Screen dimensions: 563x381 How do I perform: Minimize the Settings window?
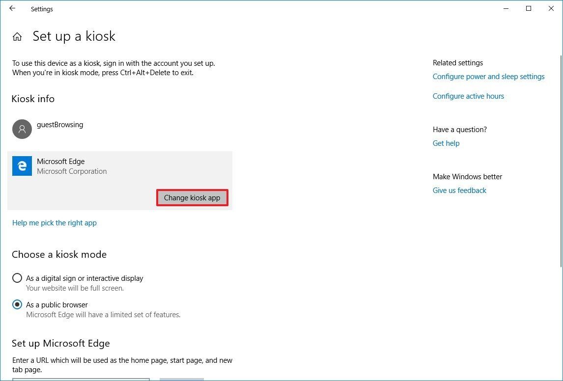(x=506, y=8)
